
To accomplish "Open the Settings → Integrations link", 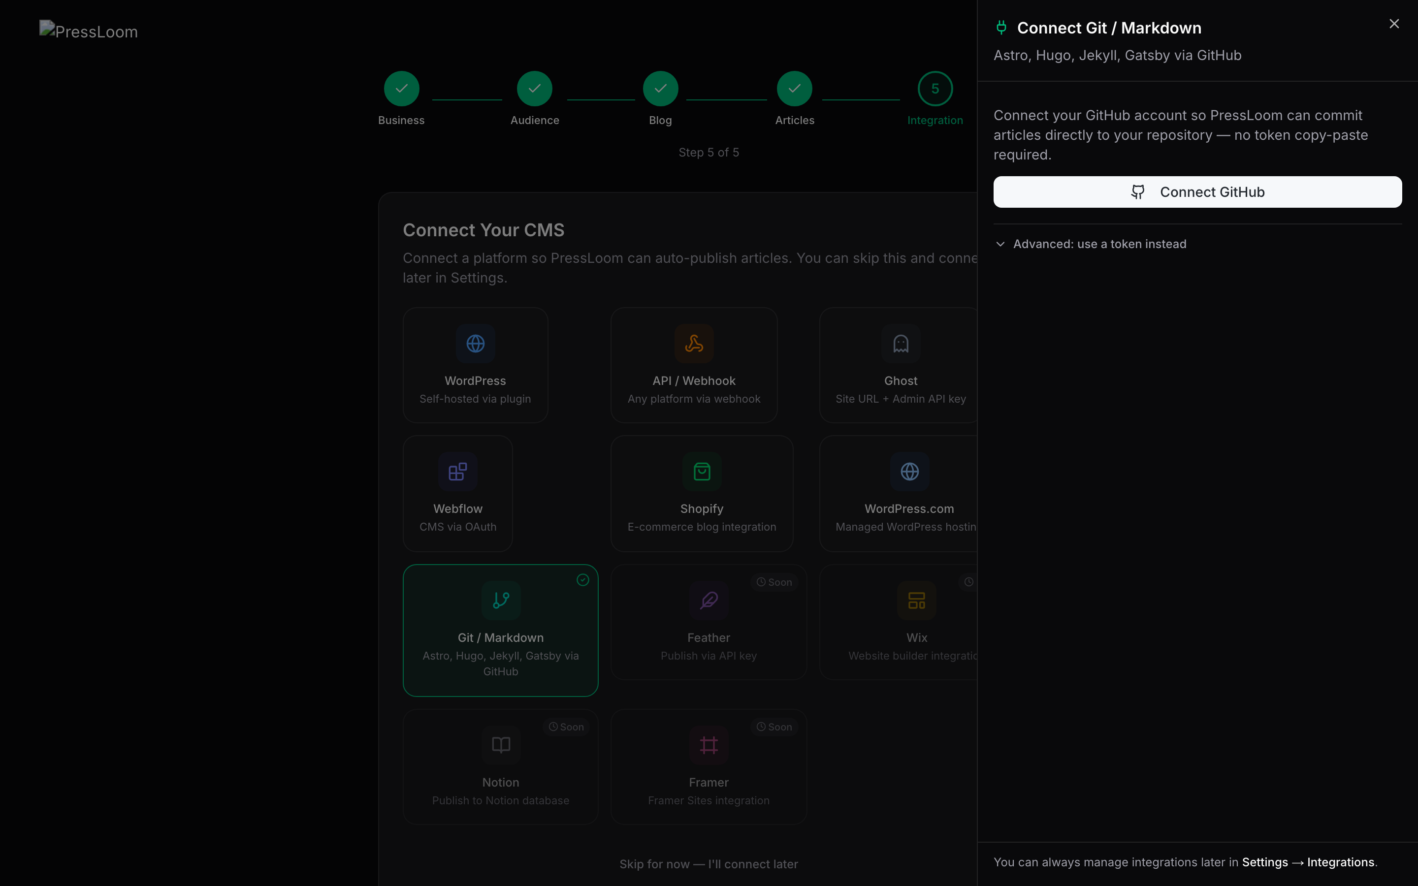I will (x=1308, y=862).
